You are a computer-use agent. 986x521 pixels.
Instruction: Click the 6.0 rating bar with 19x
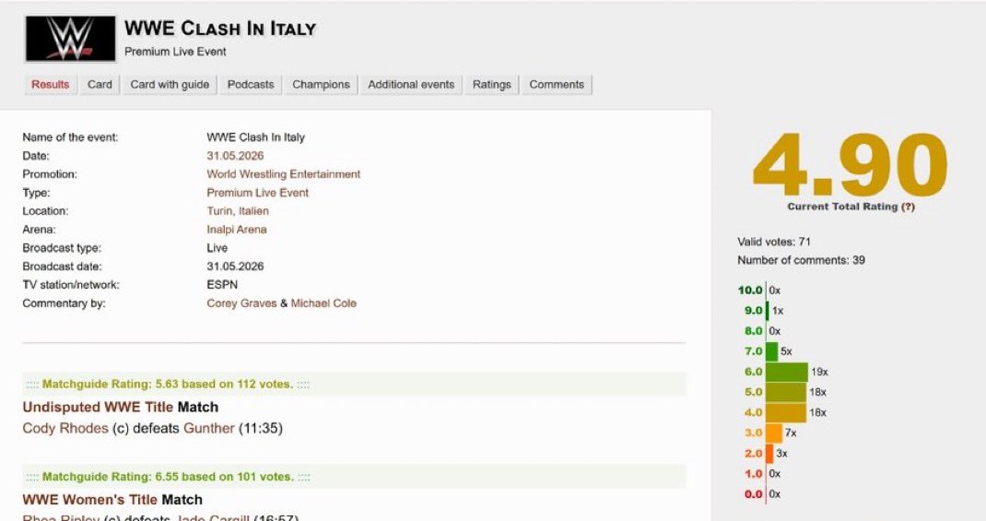click(787, 372)
